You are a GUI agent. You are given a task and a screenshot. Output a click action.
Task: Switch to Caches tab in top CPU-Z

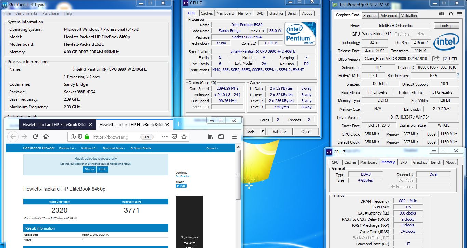[207, 13]
